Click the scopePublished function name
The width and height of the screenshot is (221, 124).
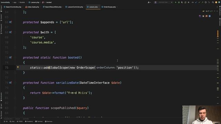pyautogui.click(x=63, y=108)
